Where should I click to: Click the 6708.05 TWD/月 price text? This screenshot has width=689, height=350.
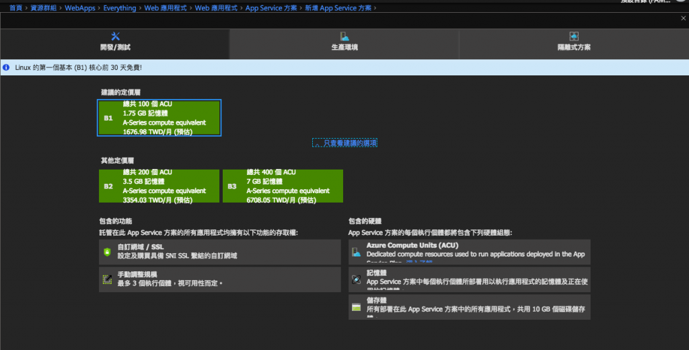click(x=281, y=200)
